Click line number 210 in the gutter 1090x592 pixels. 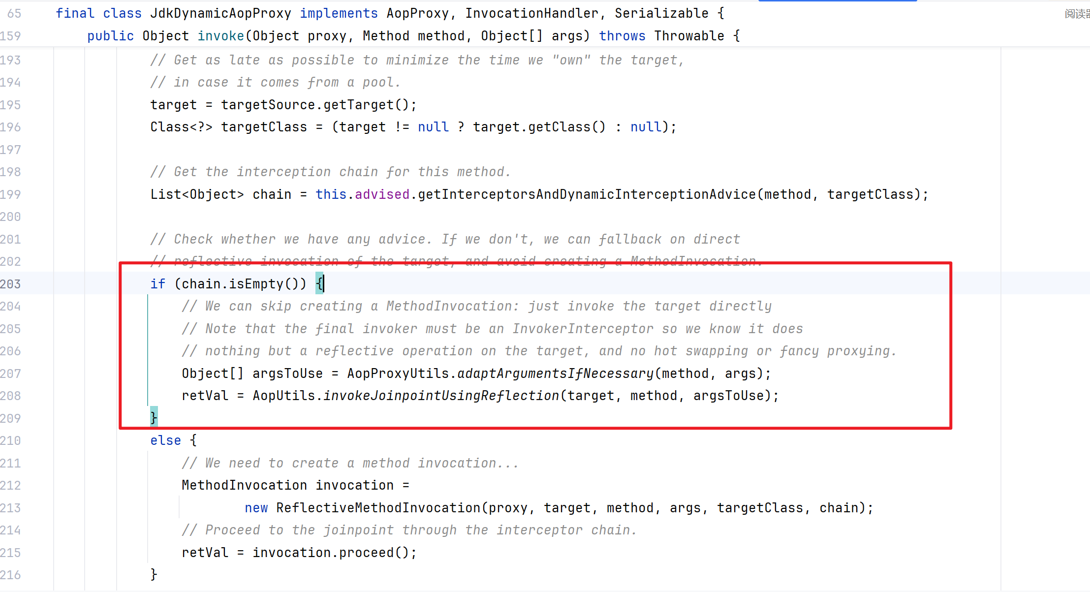click(11, 440)
